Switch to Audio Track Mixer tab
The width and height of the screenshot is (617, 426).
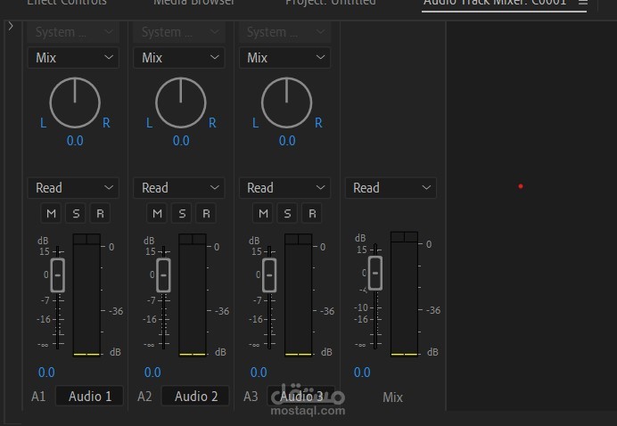click(x=495, y=3)
